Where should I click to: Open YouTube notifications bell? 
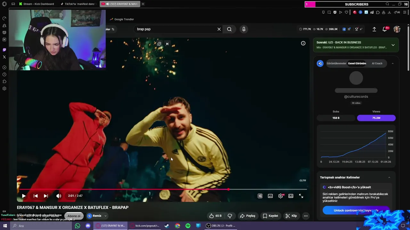(x=385, y=29)
